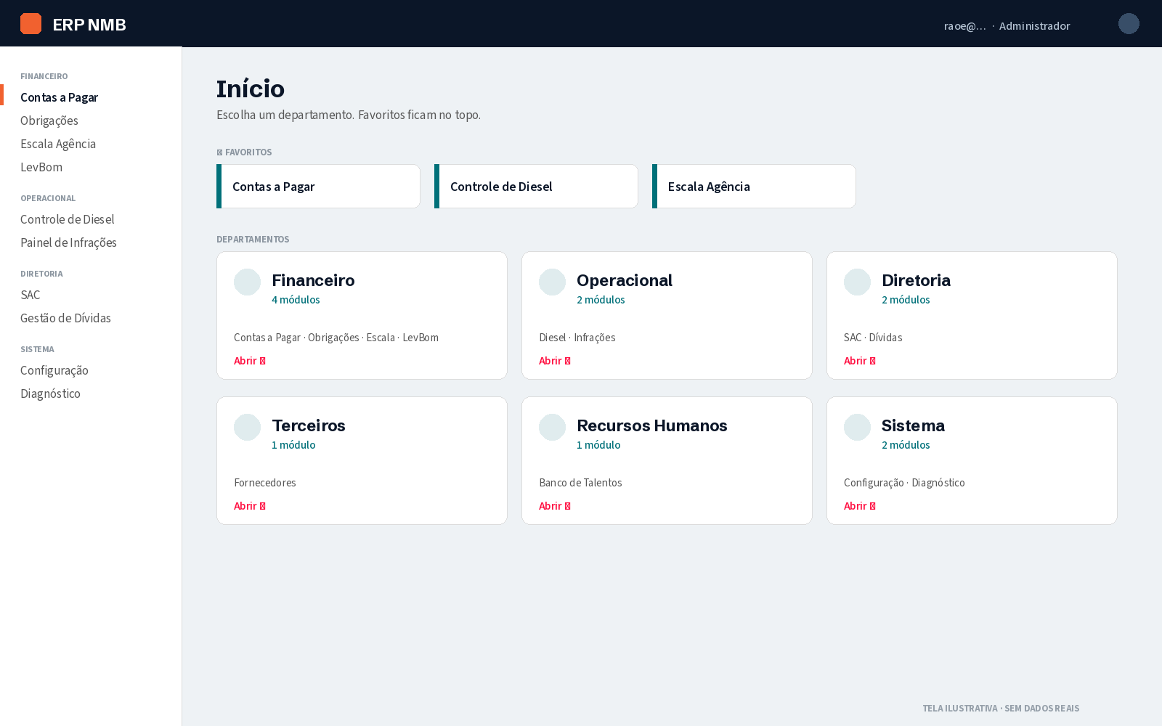Viewport: 1162px width, 726px height.
Task: Click the Sistema department round icon
Action: click(857, 427)
